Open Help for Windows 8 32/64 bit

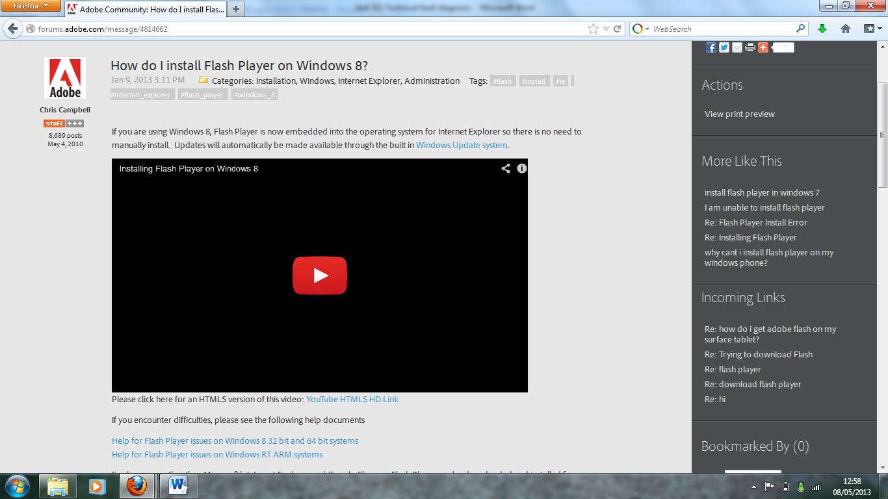coord(235,441)
